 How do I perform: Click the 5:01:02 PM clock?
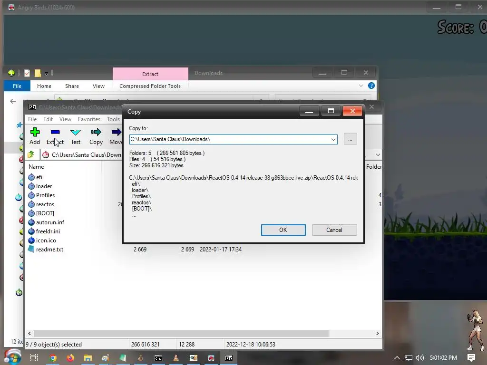(444, 358)
